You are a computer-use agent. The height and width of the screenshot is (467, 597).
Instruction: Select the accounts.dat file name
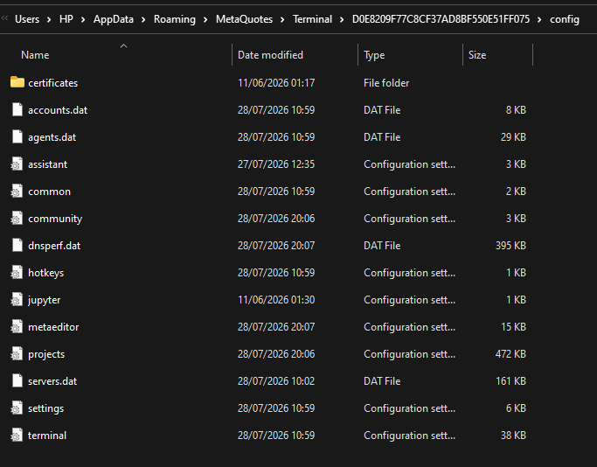coord(58,109)
